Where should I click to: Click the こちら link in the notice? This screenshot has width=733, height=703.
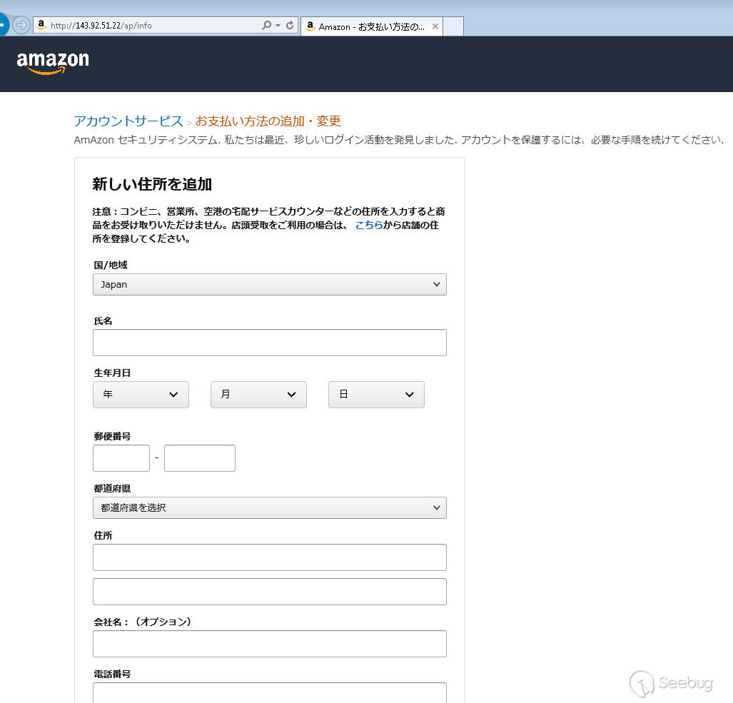point(369,225)
